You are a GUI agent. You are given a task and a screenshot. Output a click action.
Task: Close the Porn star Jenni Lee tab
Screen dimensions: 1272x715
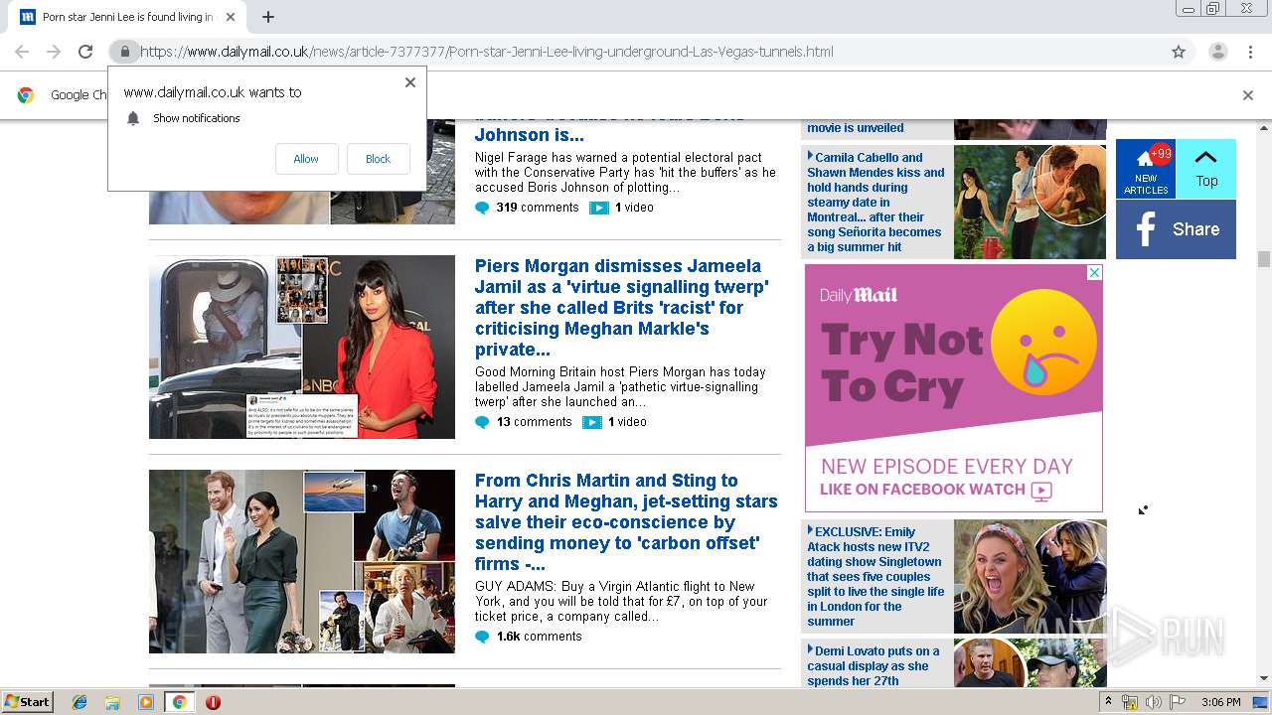[231, 17]
